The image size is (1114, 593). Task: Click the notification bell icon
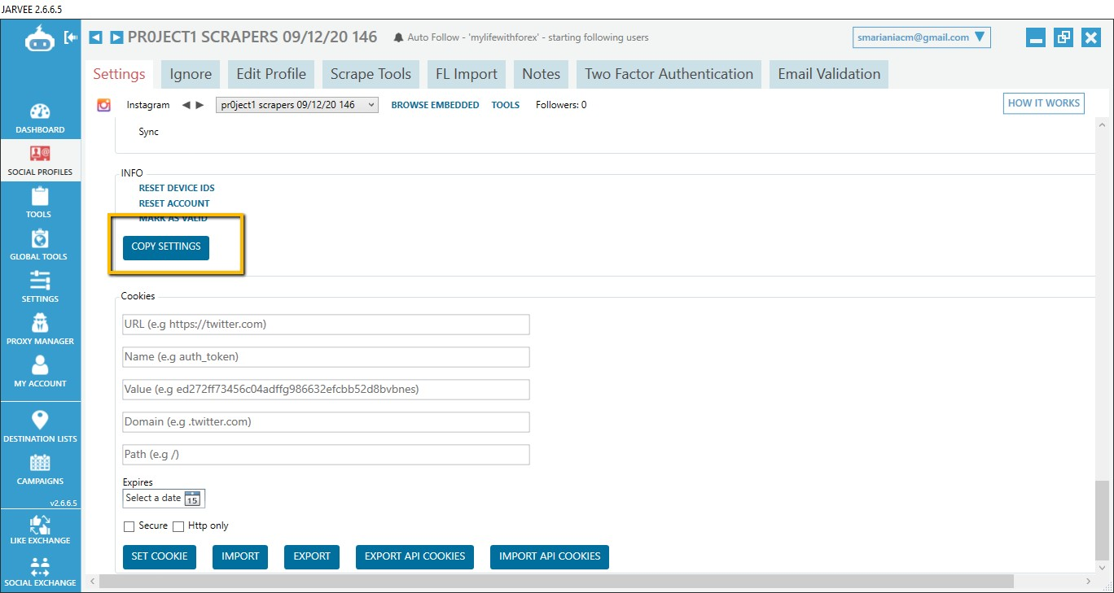(x=398, y=37)
